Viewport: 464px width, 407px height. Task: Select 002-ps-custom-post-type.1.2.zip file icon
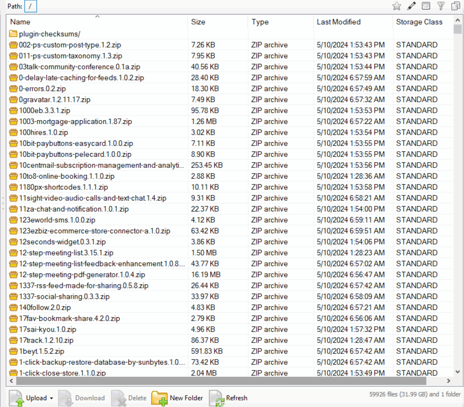[13, 45]
